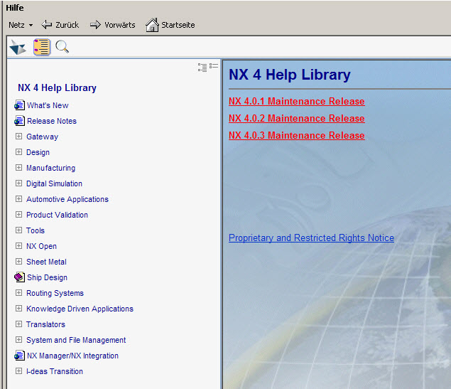Open the Release Notes topic

52,121
